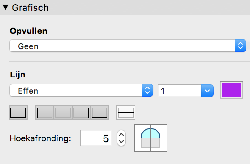This screenshot has height=164, width=250.
Task: Toggle top-left corner rounding quadrant
Action: click(142, 131)
